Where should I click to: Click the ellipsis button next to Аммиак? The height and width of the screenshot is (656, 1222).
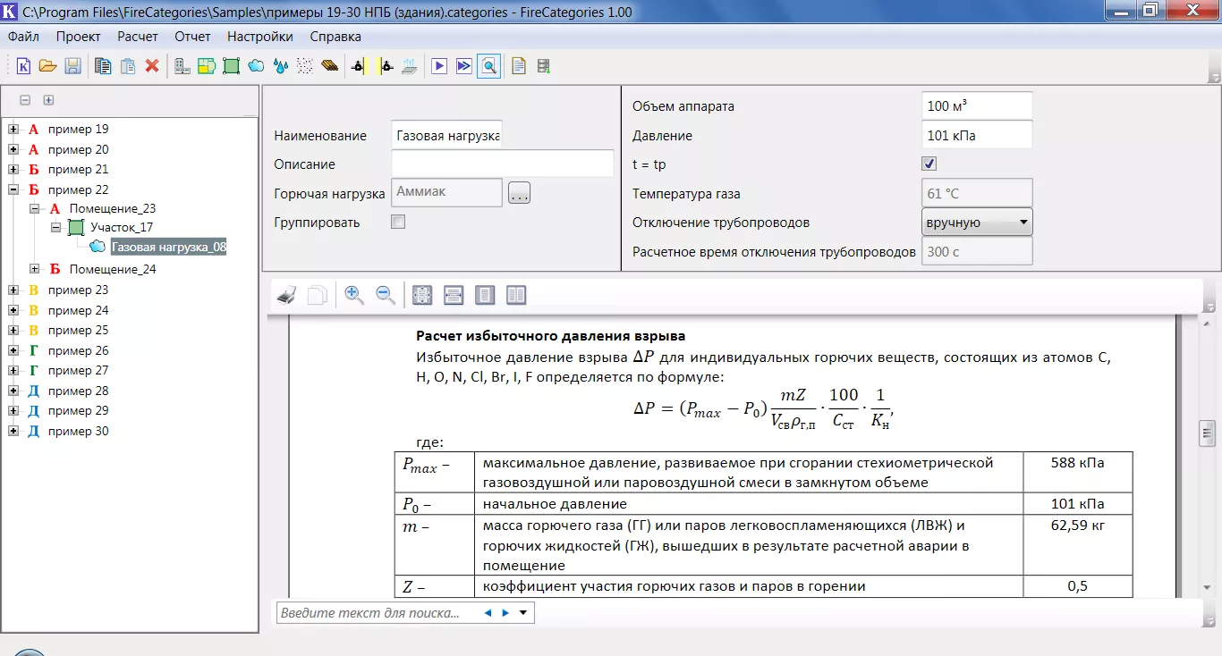519,193
